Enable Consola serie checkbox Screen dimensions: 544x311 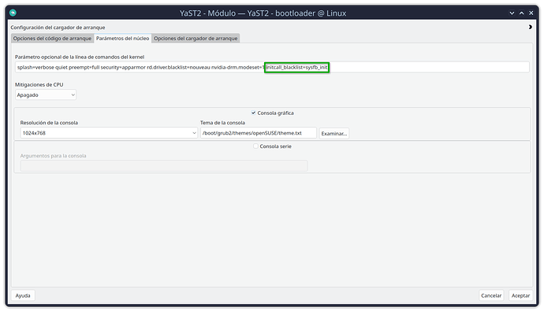(x=255, y=146)
